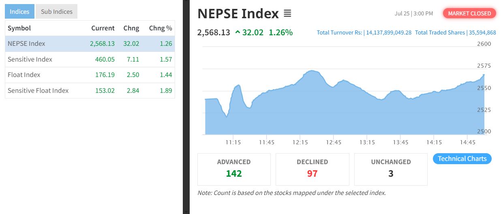503x214 pixels.
Task: Open the DECLINED 97 stocks box
Action: (x=312, y=169)
